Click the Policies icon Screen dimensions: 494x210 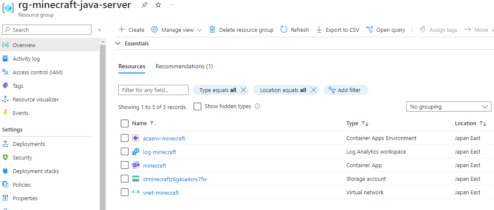tap(6, 185)
